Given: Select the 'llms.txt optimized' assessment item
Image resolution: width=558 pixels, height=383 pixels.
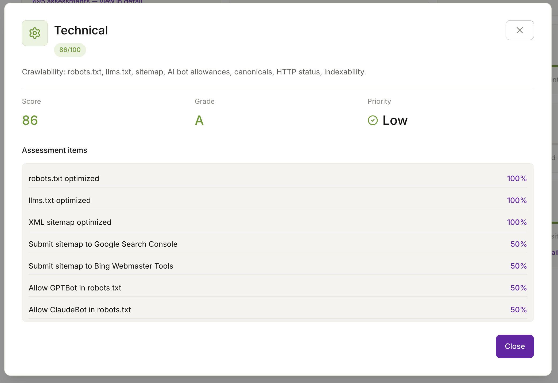Looking at the screenshot, I should point(60,200).
